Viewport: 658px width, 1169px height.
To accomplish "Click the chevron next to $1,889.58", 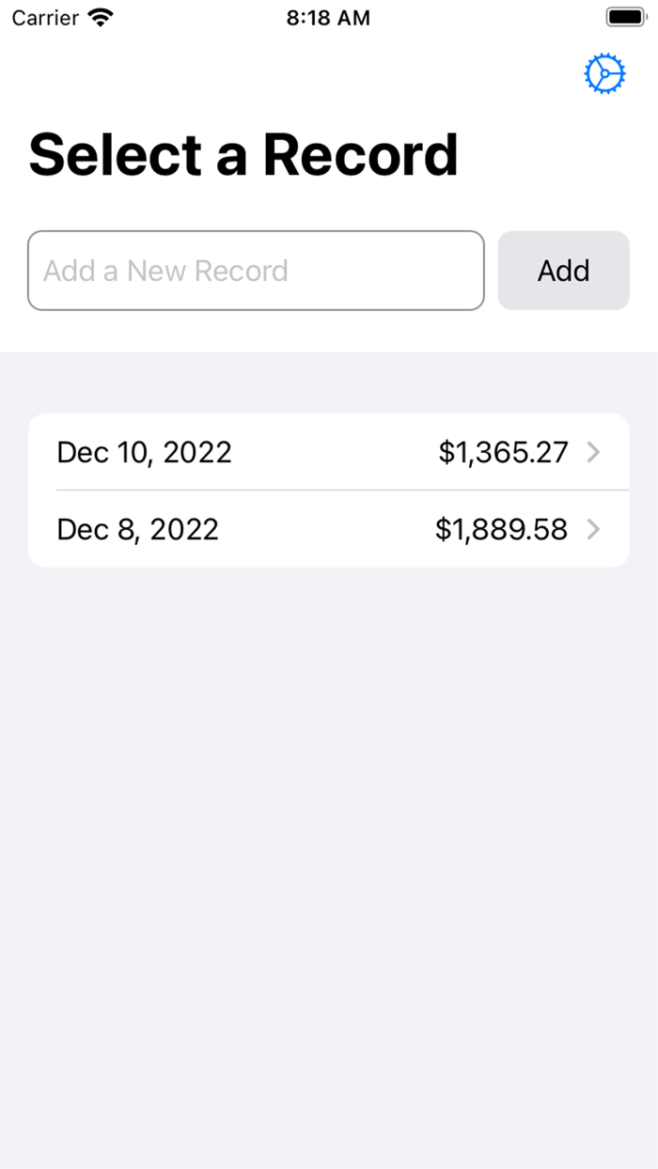I will click(593, 529).
